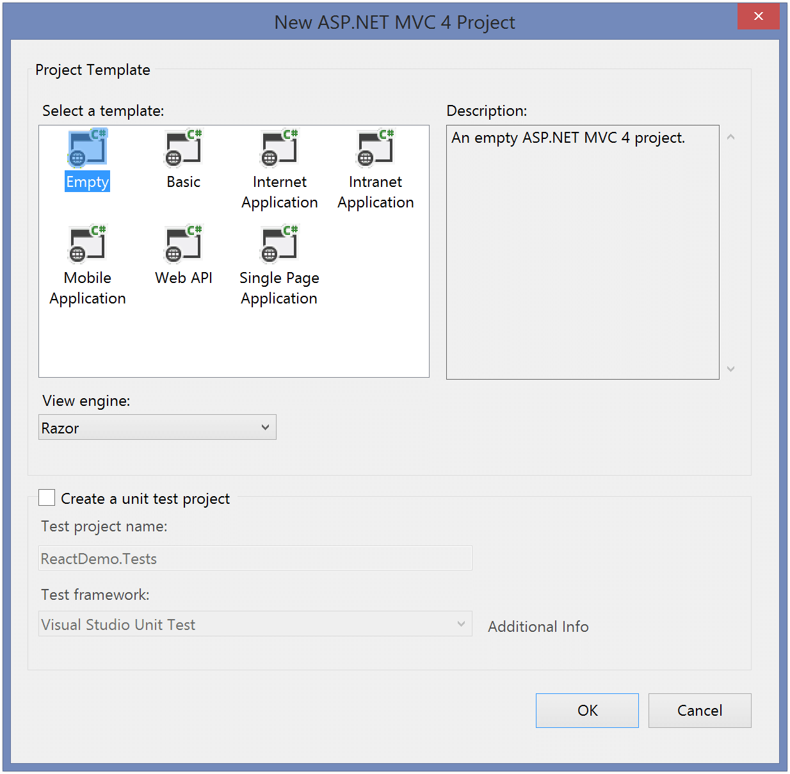Pick the Mobile Application template icon
The width and height of the screenshot is (790, 774).
(x=88, y=243)
